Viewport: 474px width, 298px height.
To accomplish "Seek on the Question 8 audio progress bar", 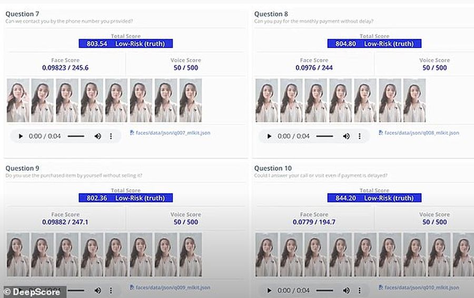I will tap(324, 136).
